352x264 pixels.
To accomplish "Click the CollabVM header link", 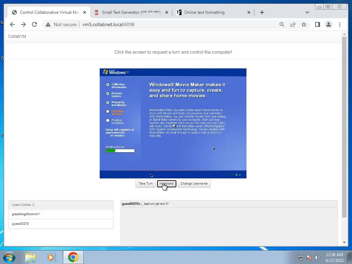I will pyautogui.click(x=17, y=36).
